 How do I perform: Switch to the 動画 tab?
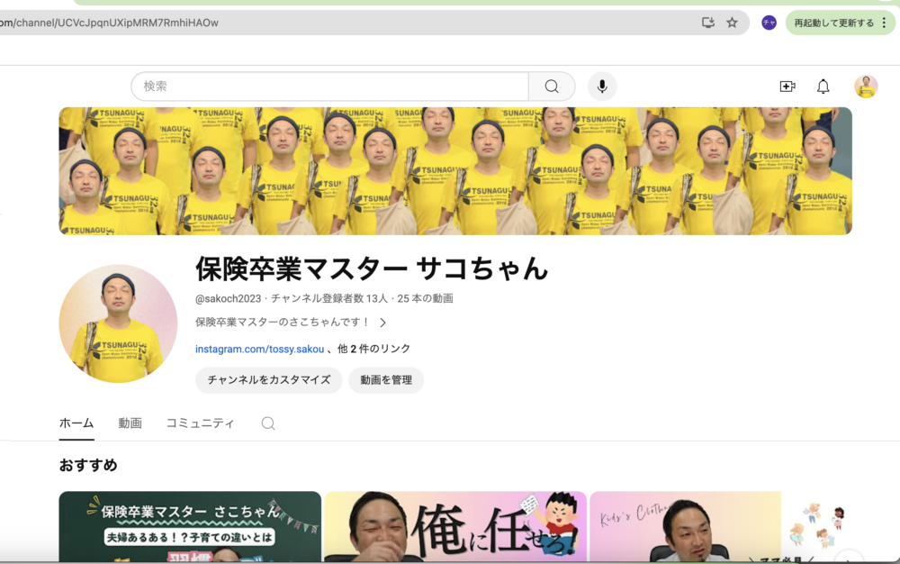tap(130, 423)
